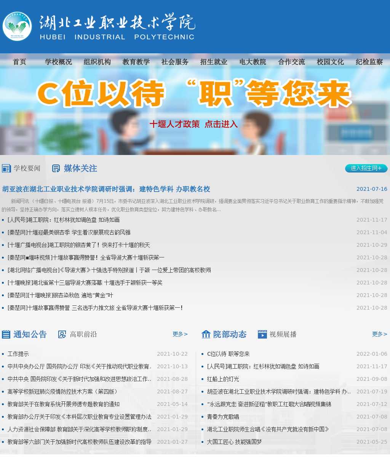Open the 教育教学 menu
Image resolution: width=390 pixels, height=457 pixels.
click(136, 62)
